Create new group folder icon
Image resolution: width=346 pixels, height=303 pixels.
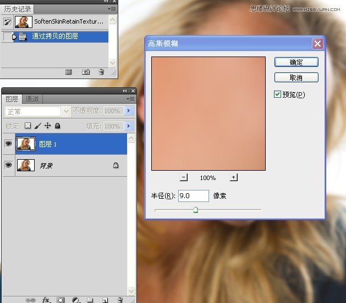90,300
